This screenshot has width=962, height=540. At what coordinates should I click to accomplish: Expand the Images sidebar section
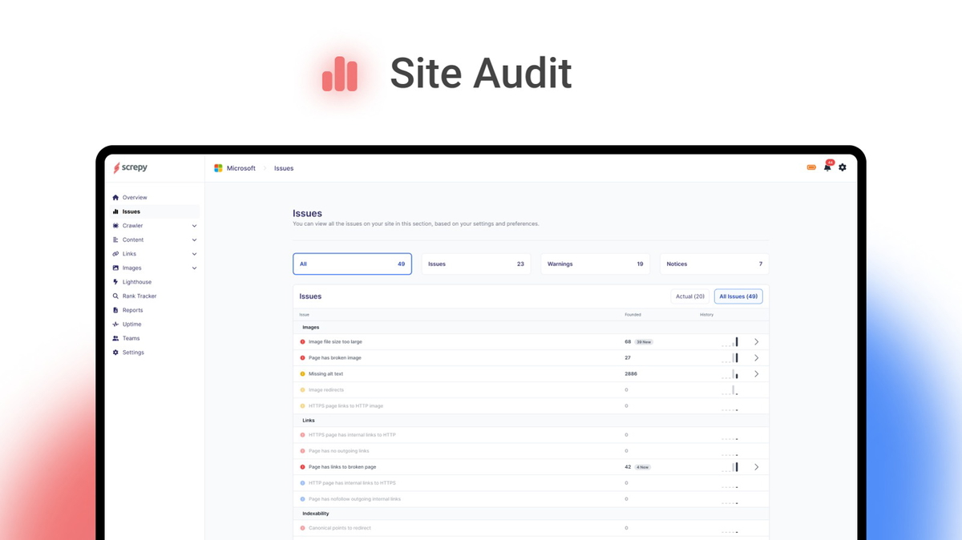tap(194, 268)
